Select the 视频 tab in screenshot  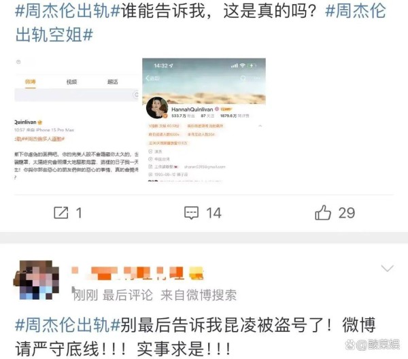(x=71, y=82)
